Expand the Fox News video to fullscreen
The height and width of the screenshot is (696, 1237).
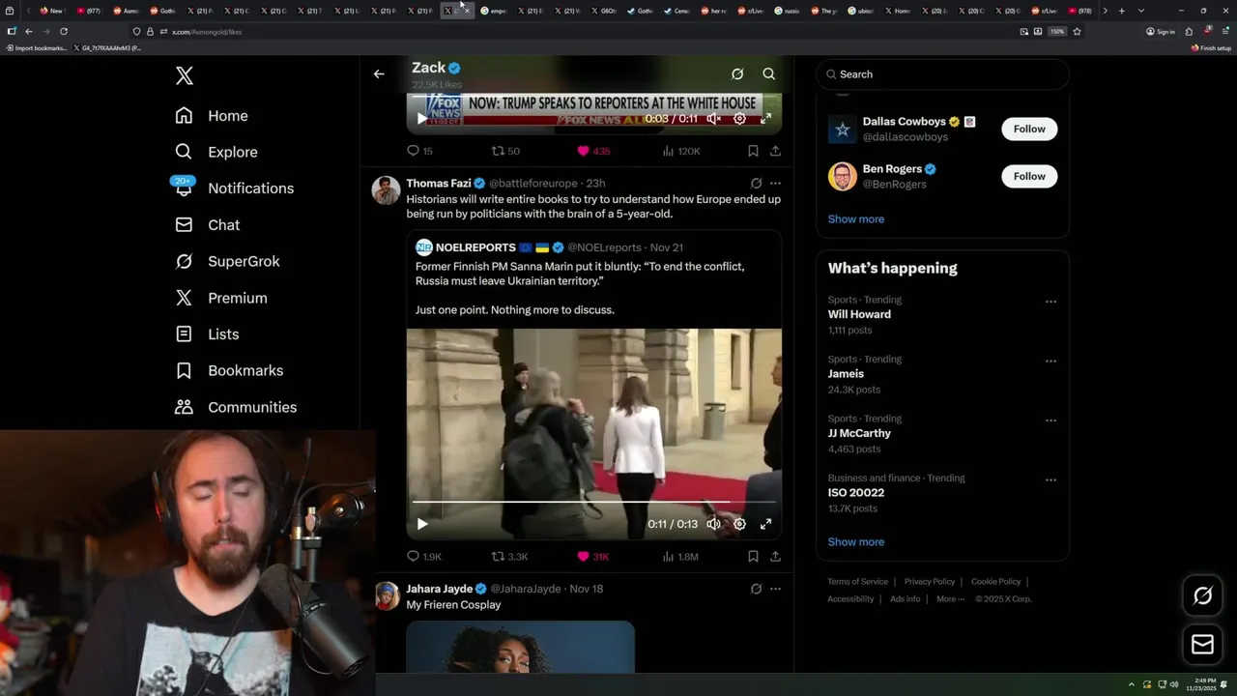tap(765, 118)
